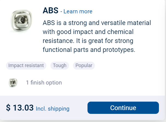166x122 pixels.
Task: Click the $ 13.03 price
Action: point(20,108)
